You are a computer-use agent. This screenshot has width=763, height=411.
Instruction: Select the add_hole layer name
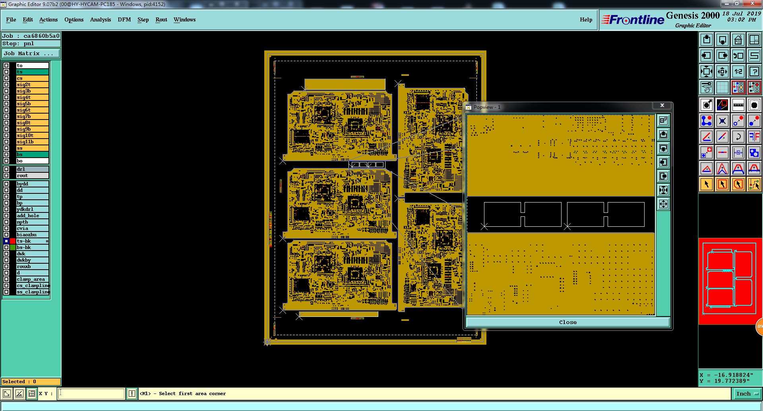32,216
